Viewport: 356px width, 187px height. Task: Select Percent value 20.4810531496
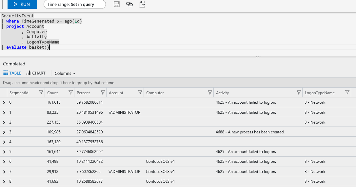pyautogui.click(x=89, y=112)
